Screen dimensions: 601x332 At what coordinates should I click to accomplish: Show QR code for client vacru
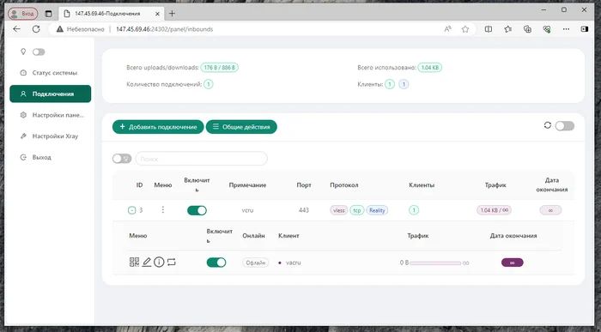(134, 262)
